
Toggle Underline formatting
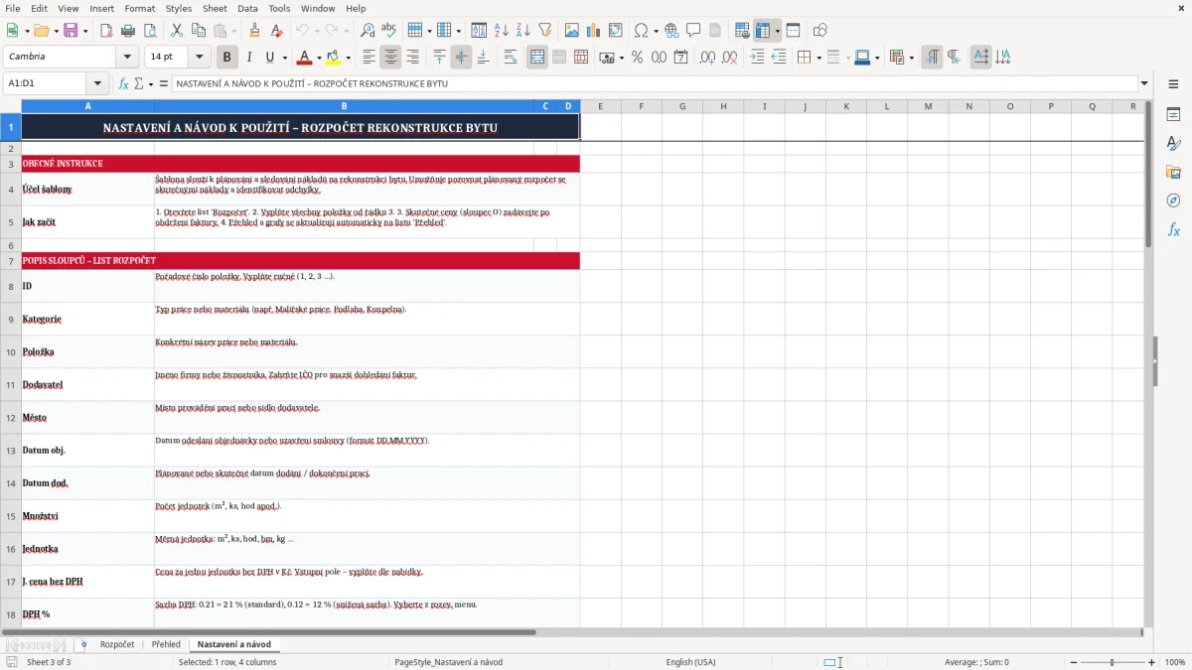pyautogui.click(x=269, y=58)
